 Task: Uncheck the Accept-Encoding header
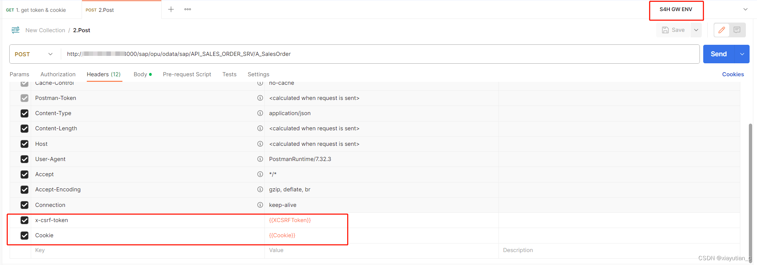pyautogui.click(x=24, y=189)
